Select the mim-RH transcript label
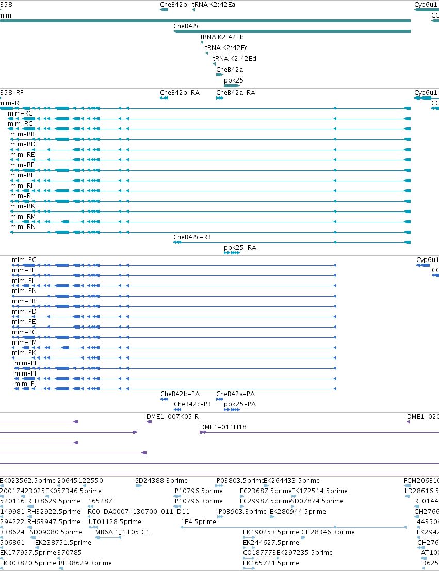The width and height of the screenshot is (439, 571). click(23, 175)
